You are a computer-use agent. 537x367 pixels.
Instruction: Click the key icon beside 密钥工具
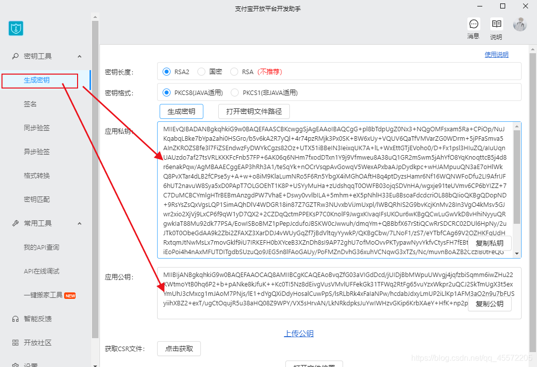[15, 56]
